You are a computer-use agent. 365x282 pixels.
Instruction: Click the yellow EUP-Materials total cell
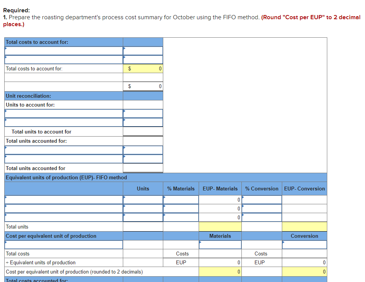tap(220, 226)
